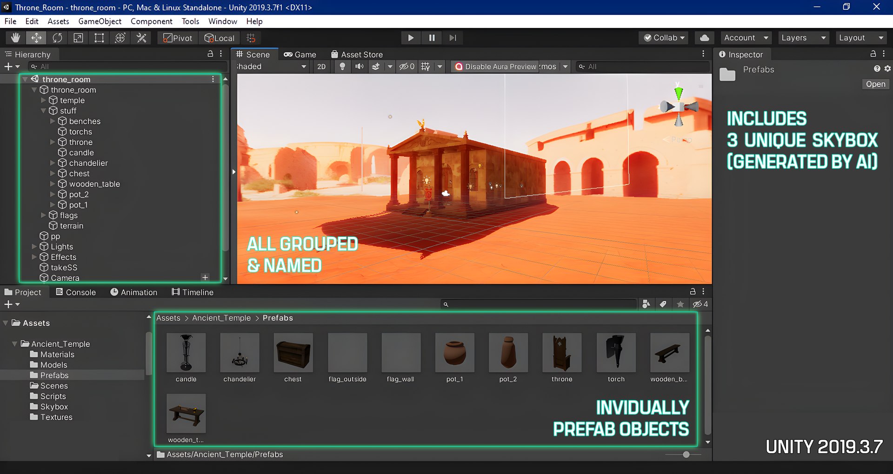Toggle 2D scene view mode
This screenshot has height=474, width=893.
tap(321, 66)
